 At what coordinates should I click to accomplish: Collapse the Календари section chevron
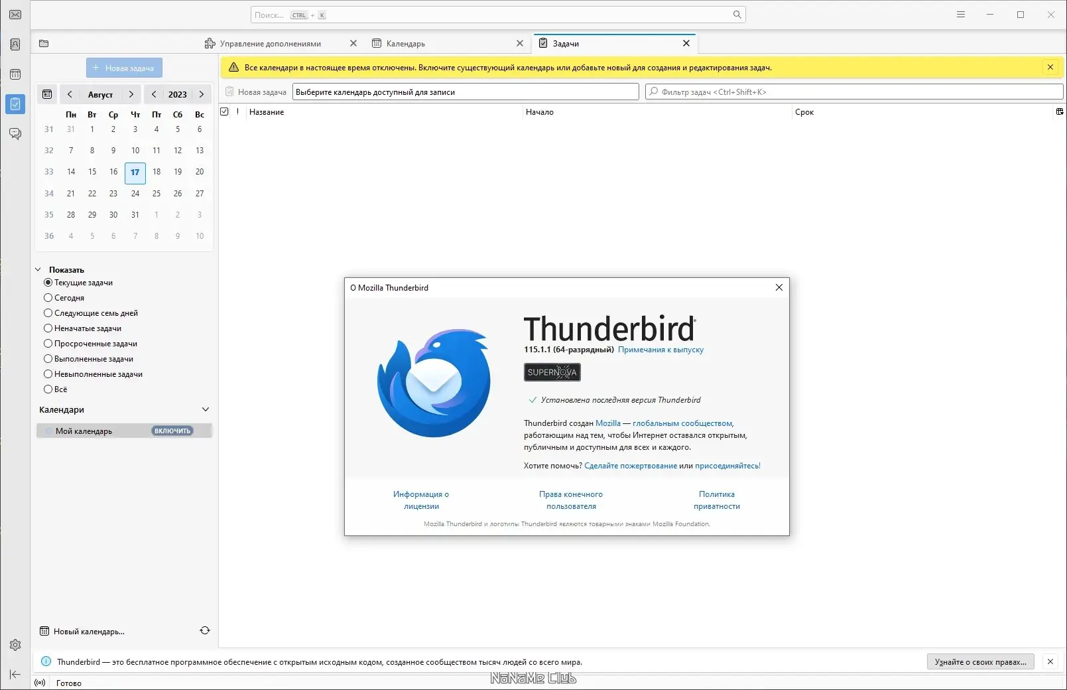(x=206, y=409)
